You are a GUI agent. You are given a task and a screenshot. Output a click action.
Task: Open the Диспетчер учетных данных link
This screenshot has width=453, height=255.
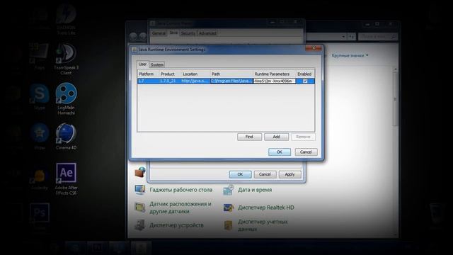[x=263, y=225]
